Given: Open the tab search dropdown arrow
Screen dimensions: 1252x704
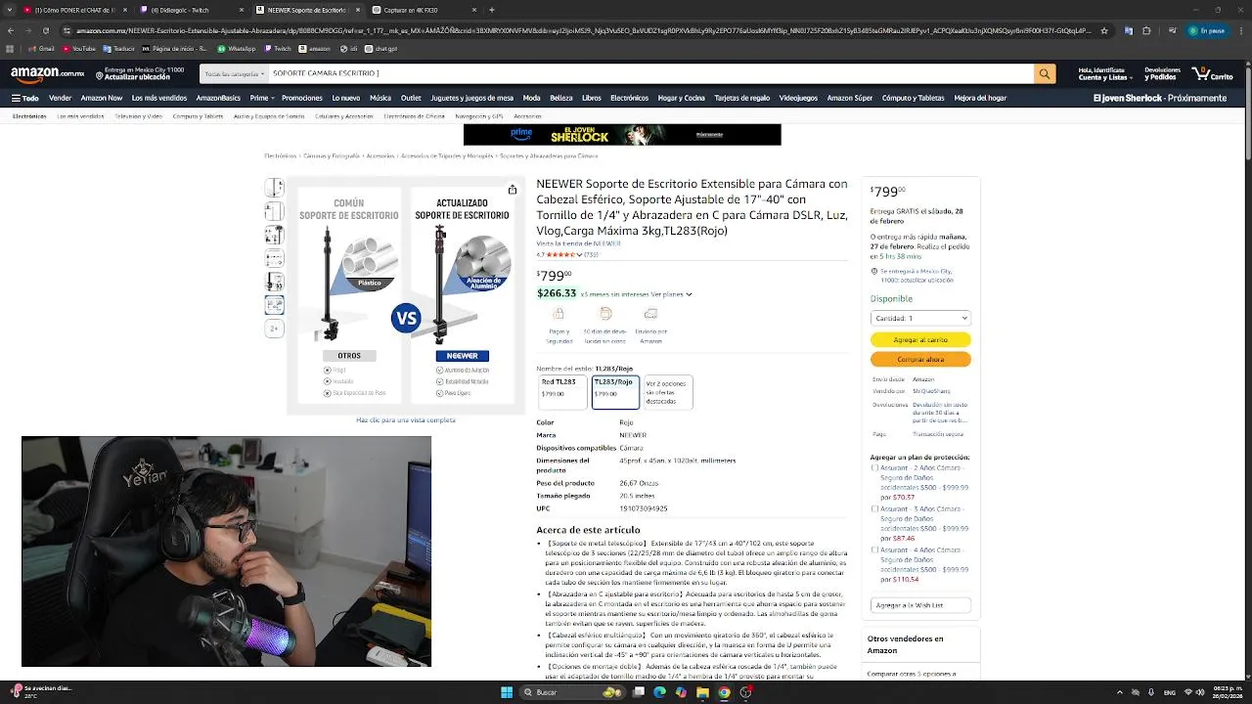Looking at the screenshot, I should point(10,10).
